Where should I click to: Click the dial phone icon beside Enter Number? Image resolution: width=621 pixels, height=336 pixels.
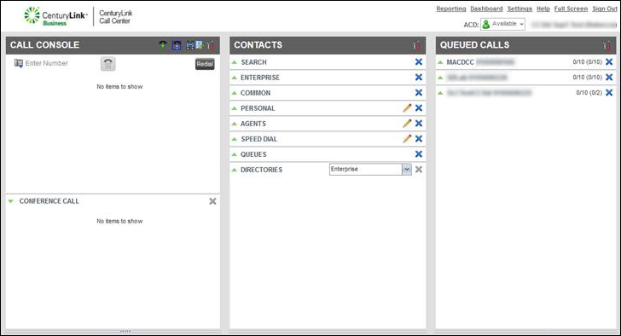pyautogui.click(x=107, y=64)
